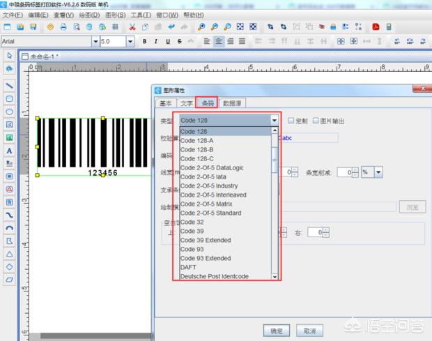
Task: Choose Deutsche Post Identcode from the list
Action: 225,276
